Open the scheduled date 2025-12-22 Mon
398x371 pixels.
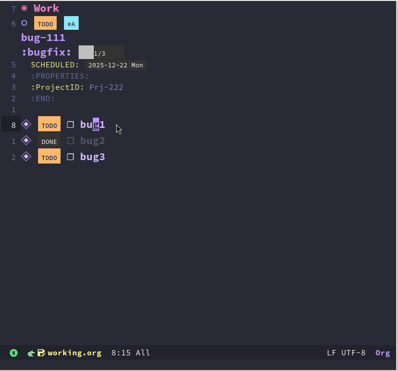pyautogui.click(x=116, y=65)
